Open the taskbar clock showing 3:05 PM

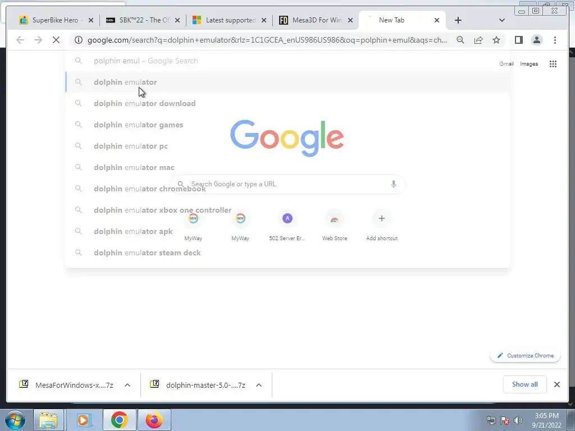pos(546,420)
